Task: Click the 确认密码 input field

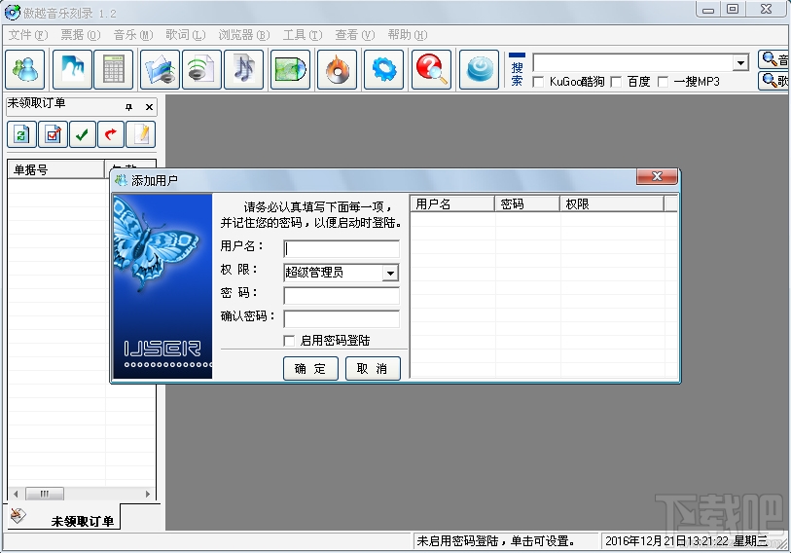Action: pos(342,318)
